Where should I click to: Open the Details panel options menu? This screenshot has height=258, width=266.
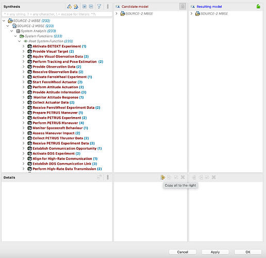(x=108, y=177)
